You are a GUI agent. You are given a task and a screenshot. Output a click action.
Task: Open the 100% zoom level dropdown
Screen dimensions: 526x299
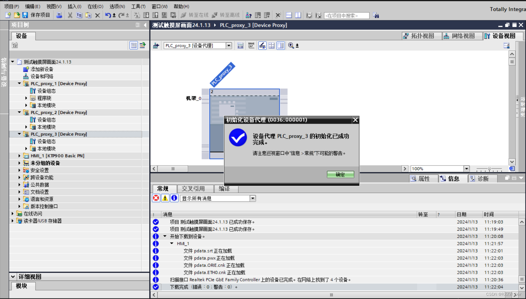(x=466, y=169)
